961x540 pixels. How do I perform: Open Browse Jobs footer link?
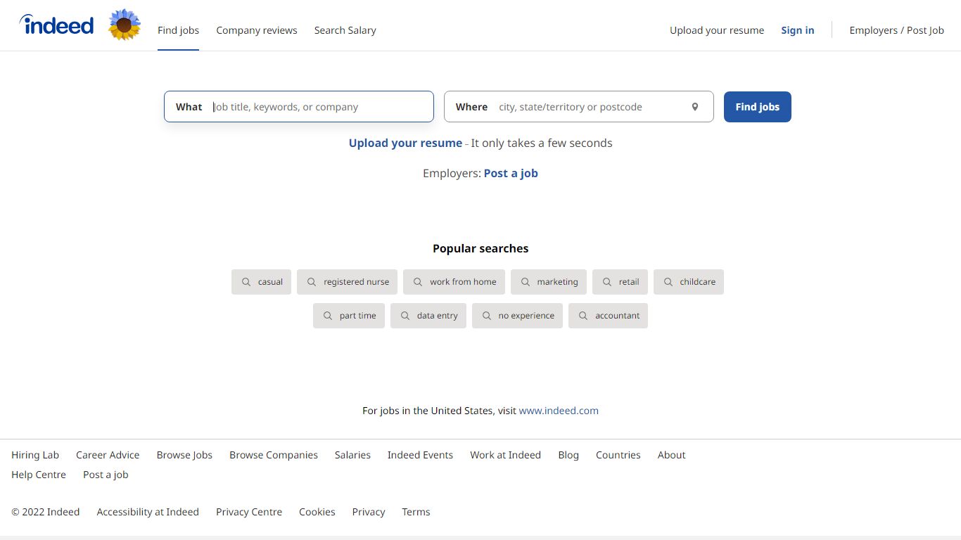point(184,455)
